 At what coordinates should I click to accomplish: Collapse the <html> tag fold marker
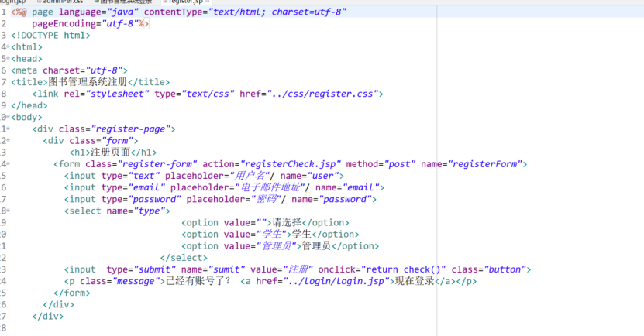[x=9, y=46]
